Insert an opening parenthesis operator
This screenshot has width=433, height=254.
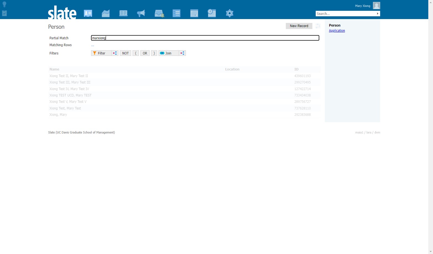click(136, 53)
